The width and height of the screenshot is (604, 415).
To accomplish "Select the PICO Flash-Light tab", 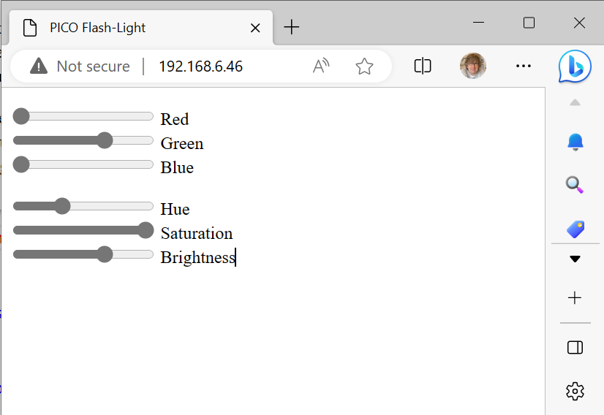I will point(141,28).
